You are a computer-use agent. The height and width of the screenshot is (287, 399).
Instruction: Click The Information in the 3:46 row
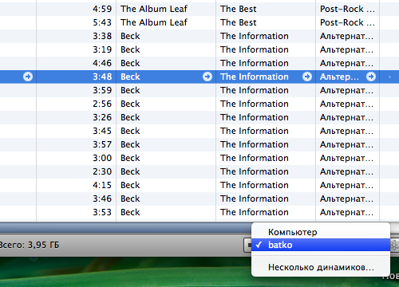pos(255,199)
